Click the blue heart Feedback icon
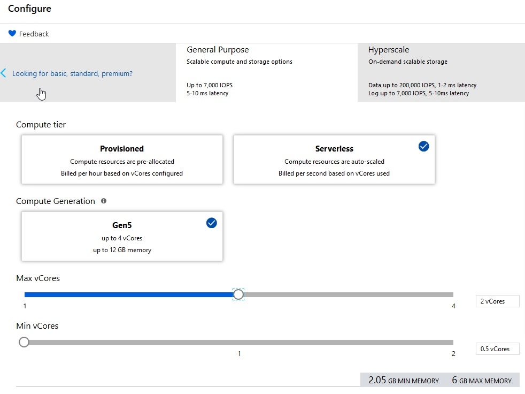Viewport: 525px width, 394px height. pos(12,34)
